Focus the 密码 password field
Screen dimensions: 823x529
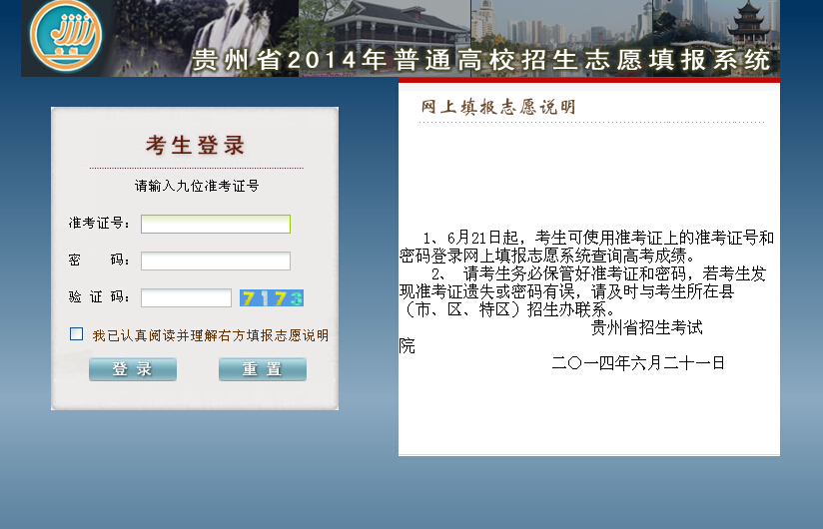tap(216, 262)
